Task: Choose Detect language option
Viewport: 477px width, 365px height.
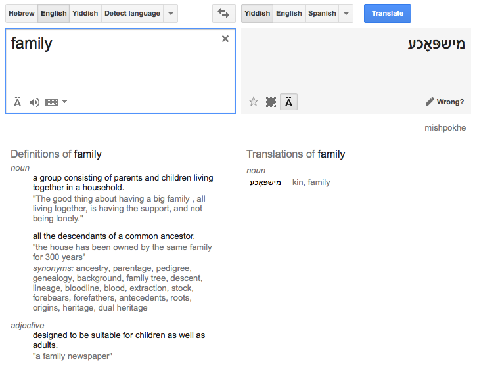Action: [132, 13]
